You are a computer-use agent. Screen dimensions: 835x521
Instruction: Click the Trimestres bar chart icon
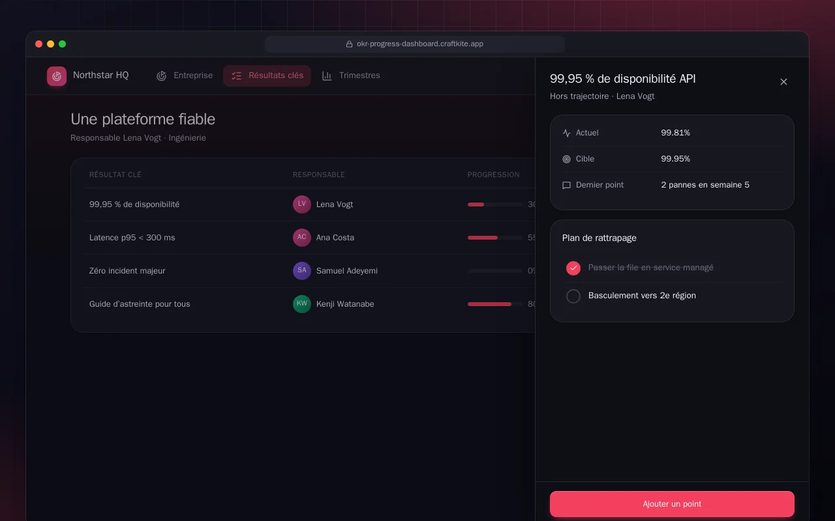coord(327,76)
